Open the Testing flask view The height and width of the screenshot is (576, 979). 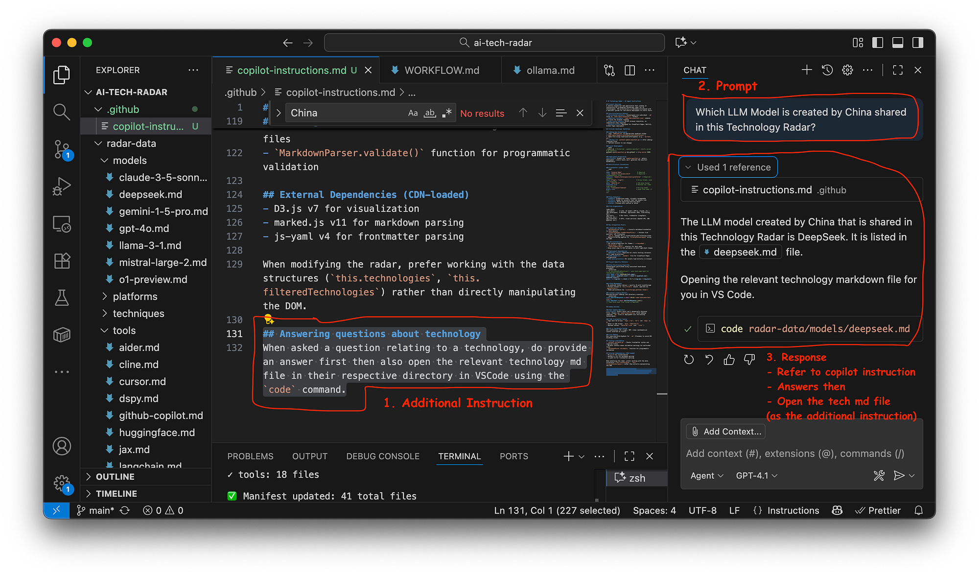pos(62,298)
